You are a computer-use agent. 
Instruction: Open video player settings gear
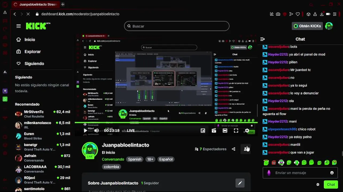pos(247,130)
